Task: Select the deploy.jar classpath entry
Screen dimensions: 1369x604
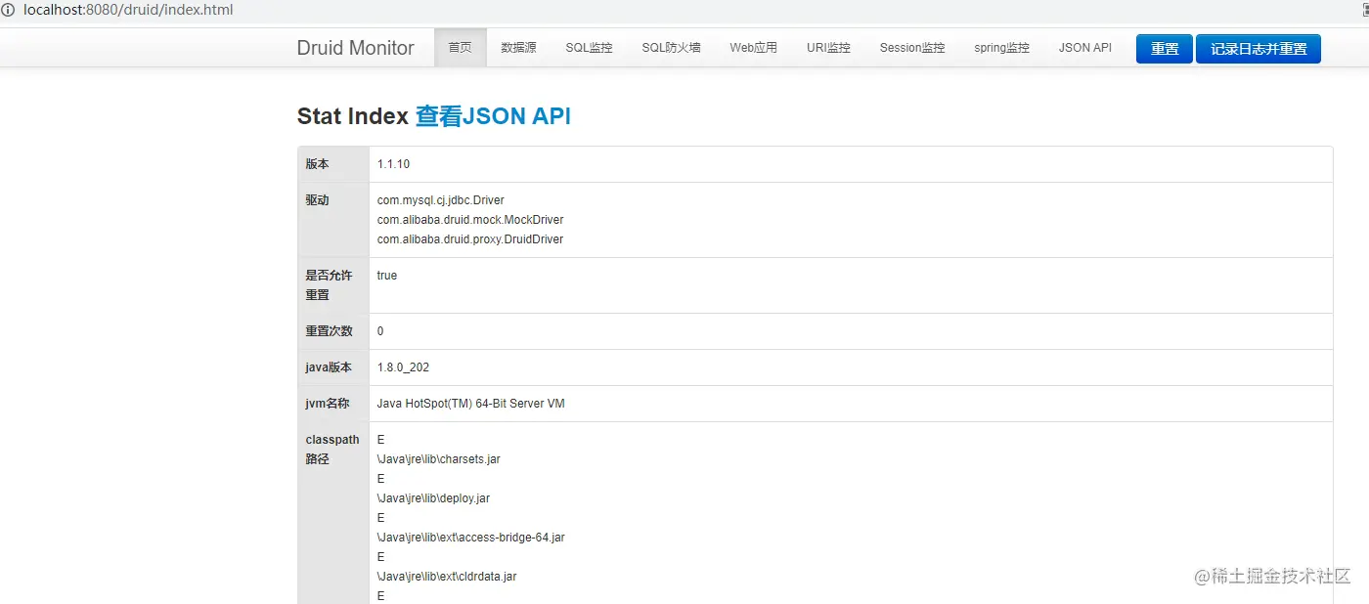Action: point(433,498)
